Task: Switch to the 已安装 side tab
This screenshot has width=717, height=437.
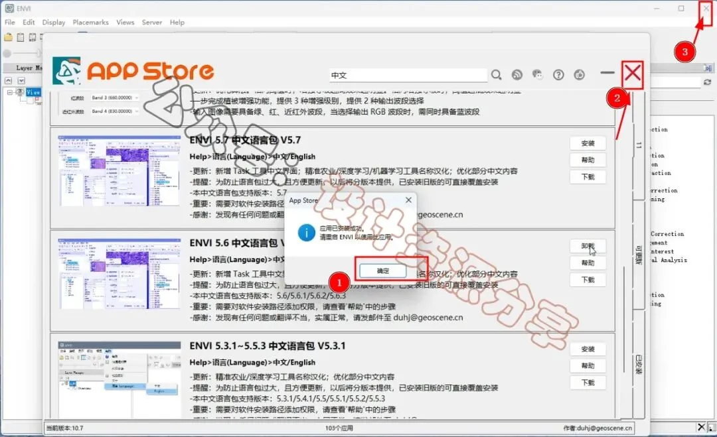Action: point(639,365)
